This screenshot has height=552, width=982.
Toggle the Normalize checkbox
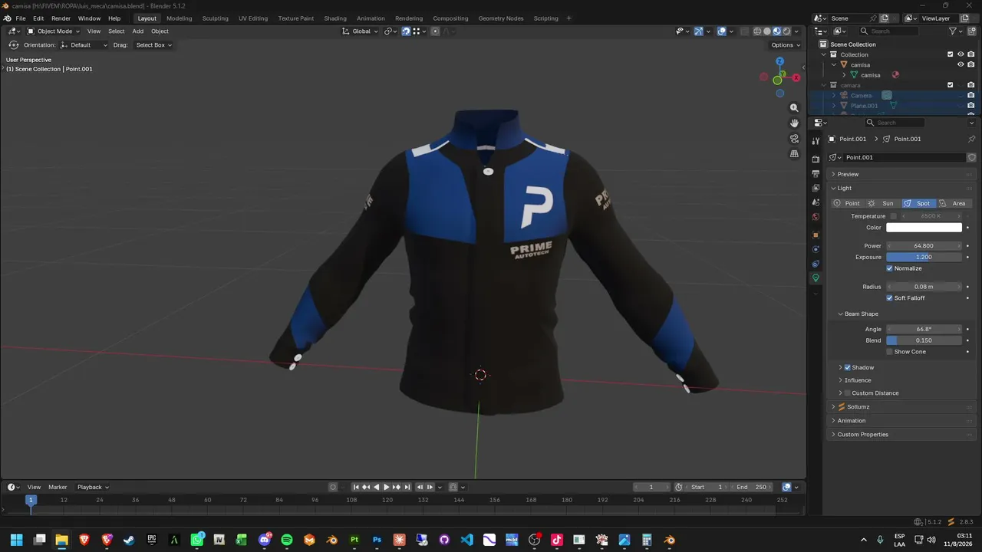tap(890, 268)
